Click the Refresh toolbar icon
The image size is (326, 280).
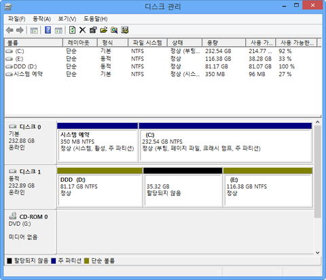(72, 30)
